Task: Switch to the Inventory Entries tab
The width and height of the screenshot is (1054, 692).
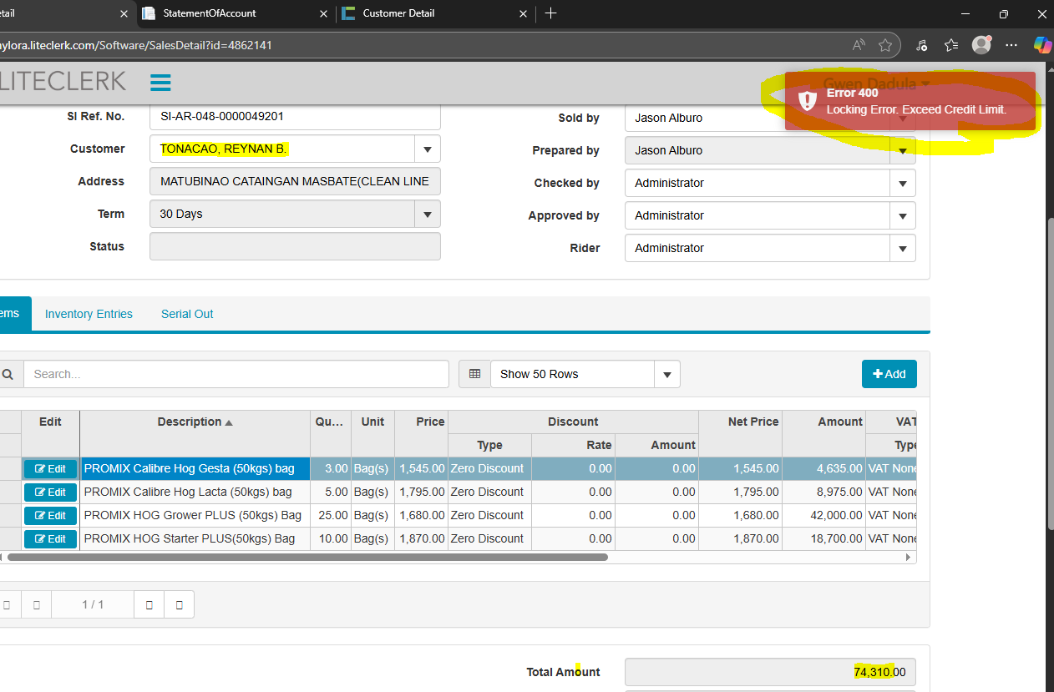Action: pos(89,314)
